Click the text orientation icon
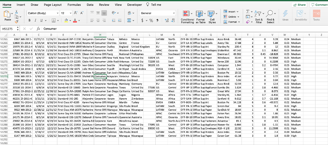 pyautogui.click(x=114, y=13)
